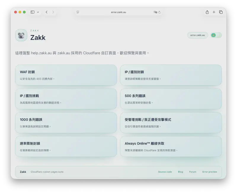237x193 pixels.
Task: Open a new tab with the plus icon
Action: (214, 12)
